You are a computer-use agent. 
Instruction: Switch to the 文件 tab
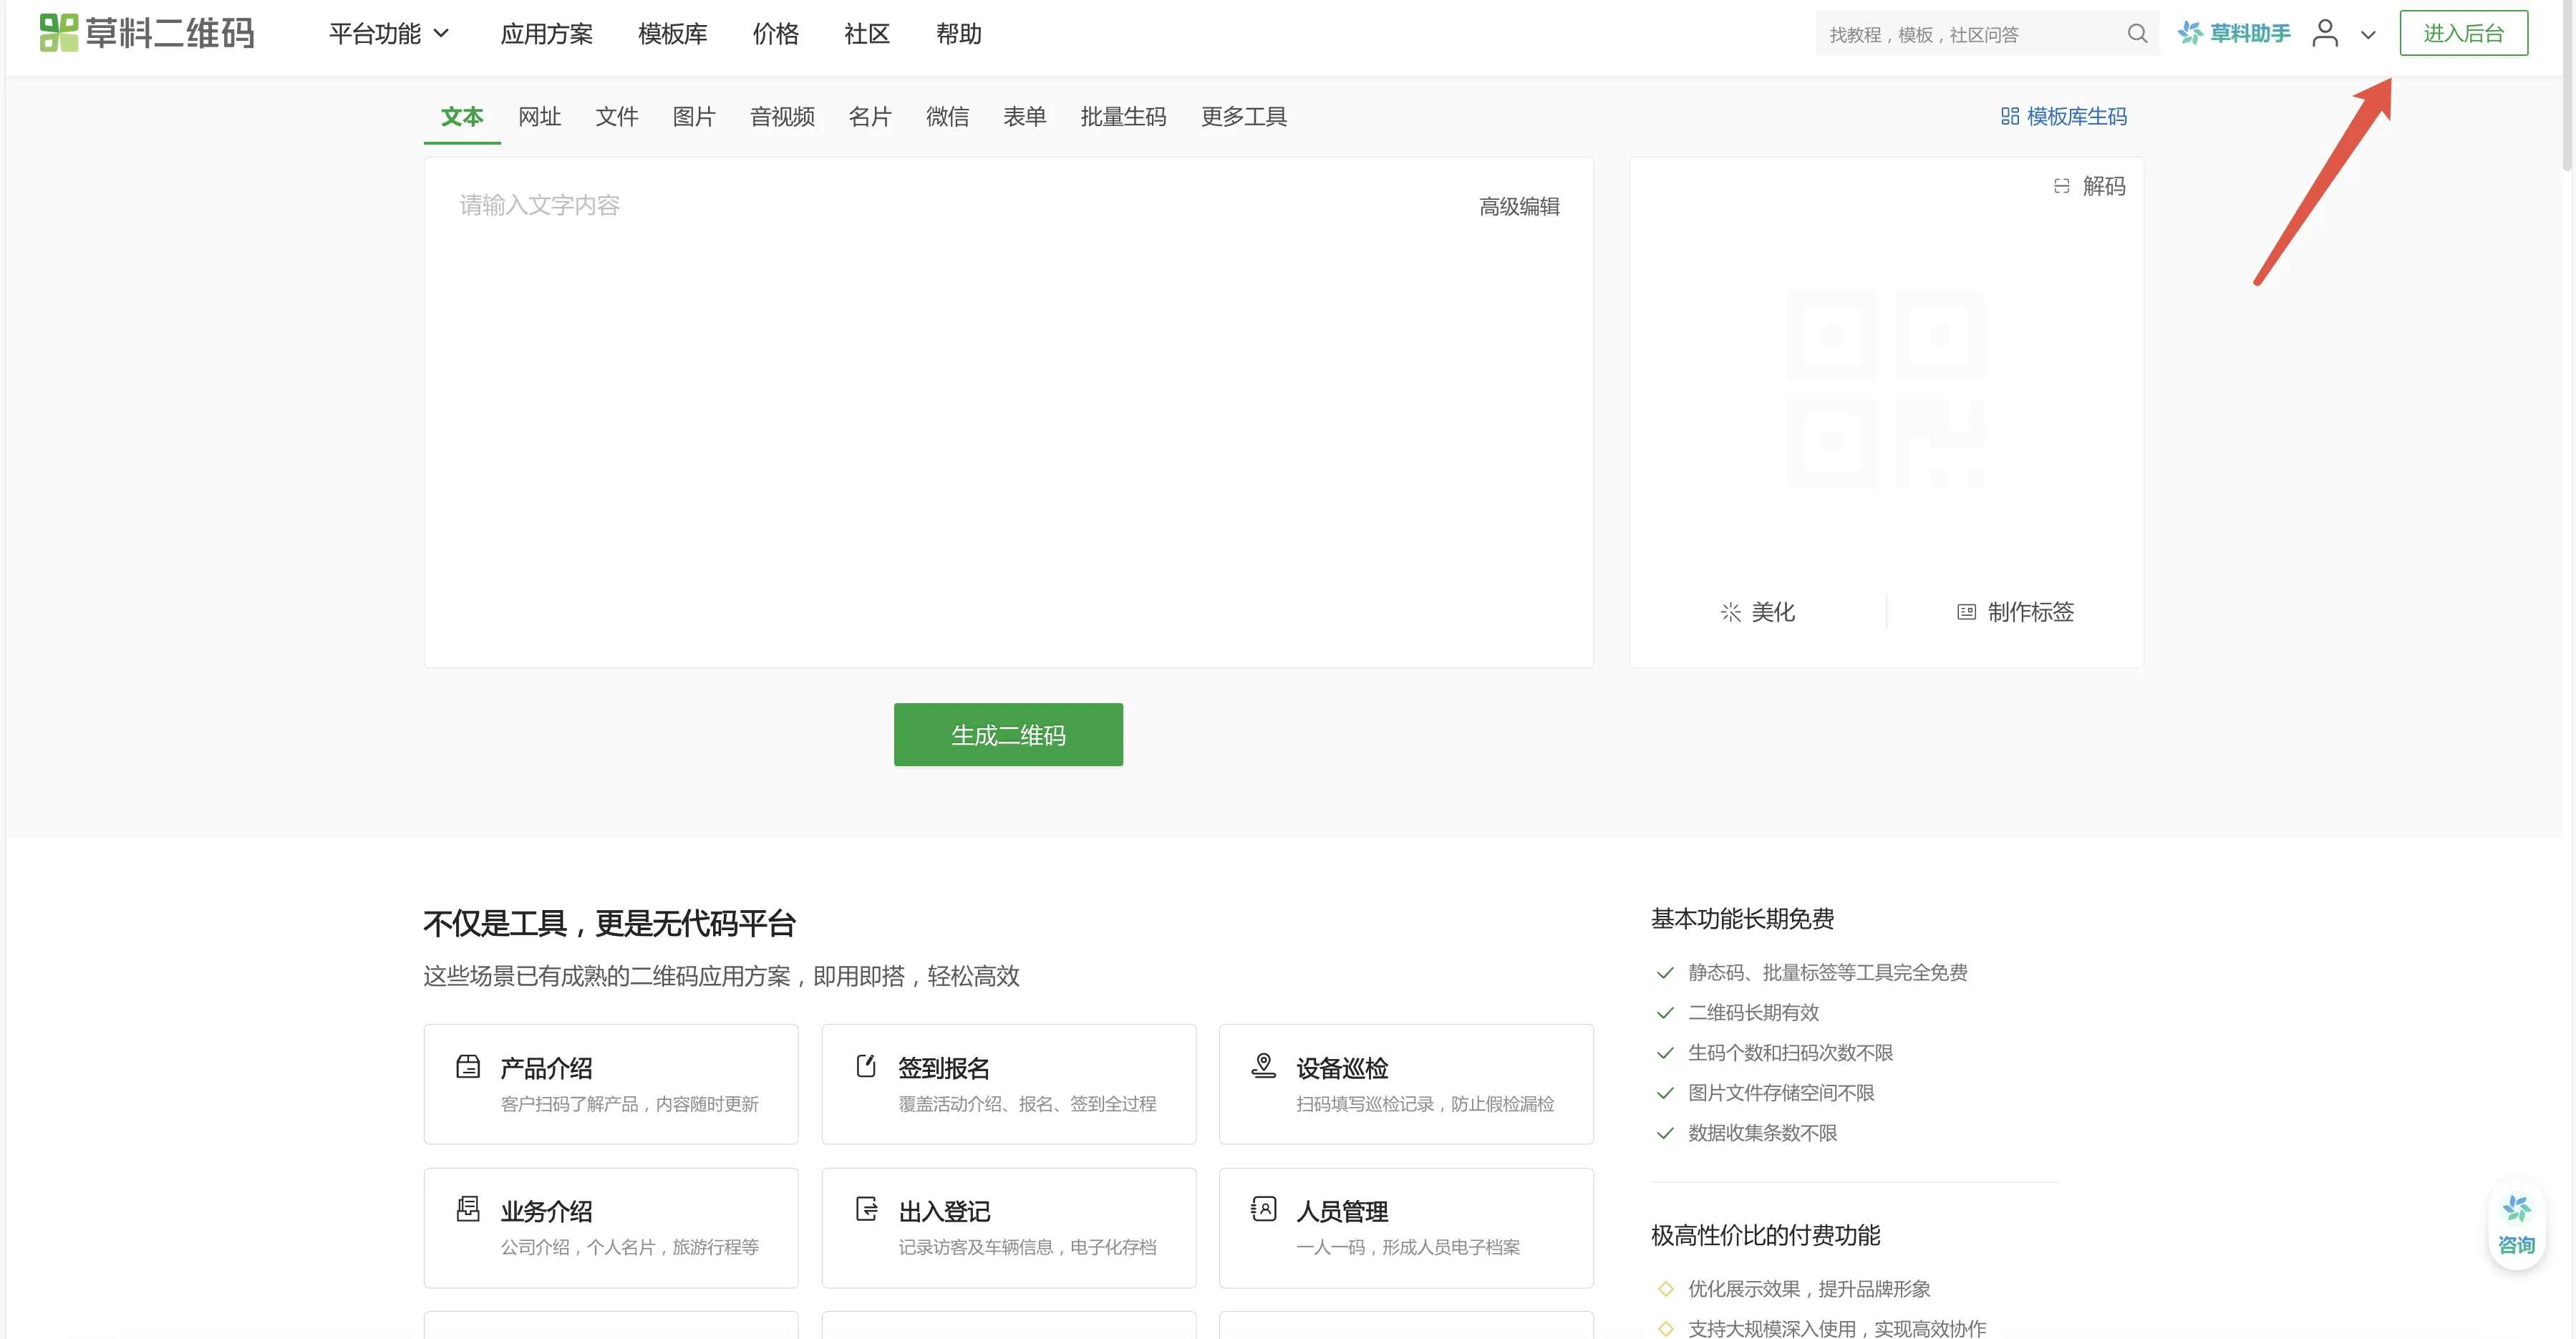point(617,117)
